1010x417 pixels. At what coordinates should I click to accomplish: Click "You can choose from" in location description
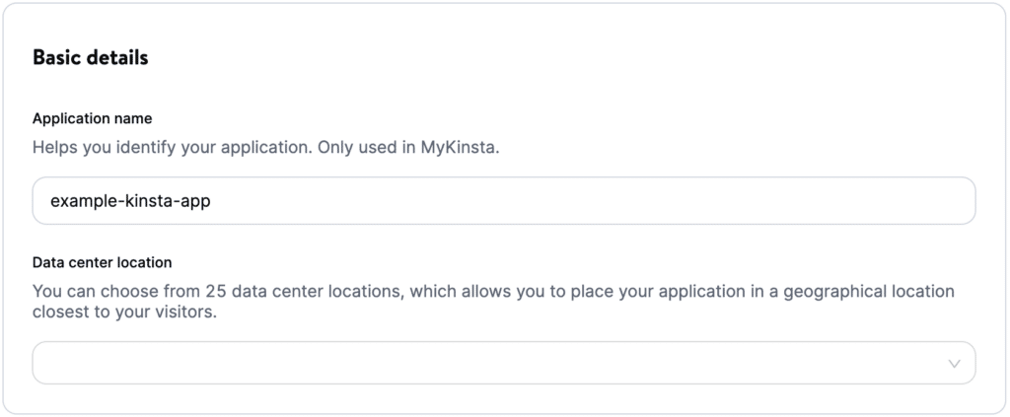(x=115, y=292)
